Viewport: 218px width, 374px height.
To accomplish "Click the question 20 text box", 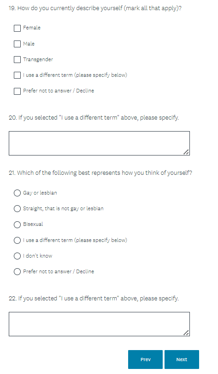I will click(99, 144).
